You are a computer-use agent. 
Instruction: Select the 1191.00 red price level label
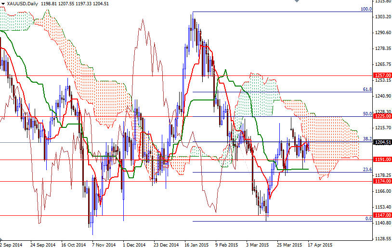382,160
